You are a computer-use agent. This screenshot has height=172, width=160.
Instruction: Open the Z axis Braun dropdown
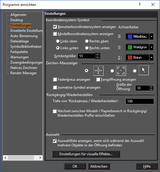tap(151, 57)
